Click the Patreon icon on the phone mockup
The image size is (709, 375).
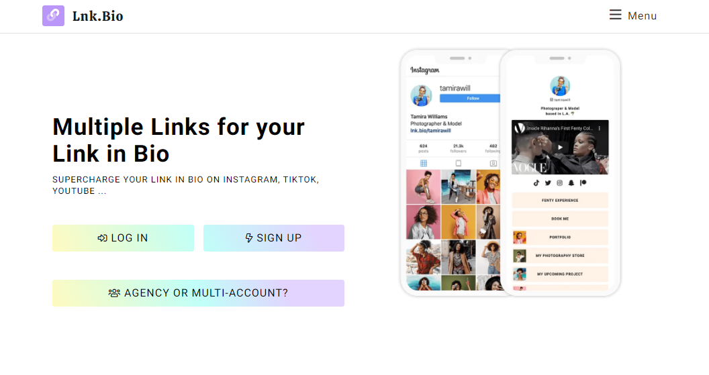pyautogui.click(x=583, y=183)
